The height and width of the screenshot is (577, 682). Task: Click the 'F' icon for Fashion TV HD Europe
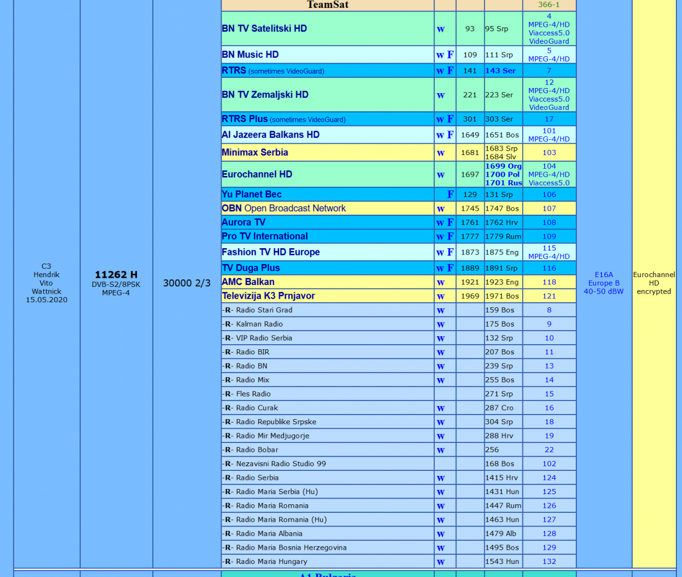click(x=451, y=252)
